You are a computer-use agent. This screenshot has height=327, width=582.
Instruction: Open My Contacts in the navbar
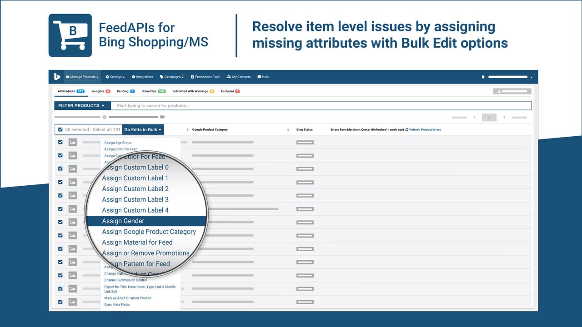(x=239, y=77)
